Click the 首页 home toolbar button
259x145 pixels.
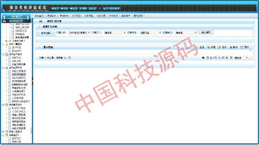55,9
